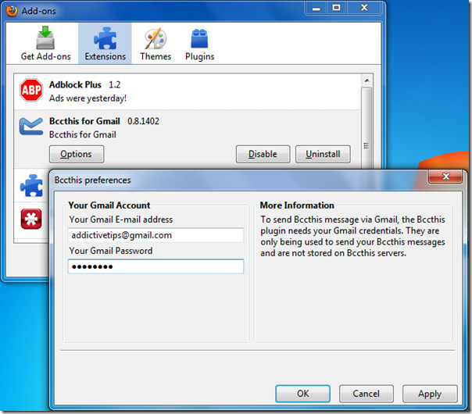Viewport: 472px width, 414px height.
Task: Open the Get Add-ons tab
Action: (45, 44)
